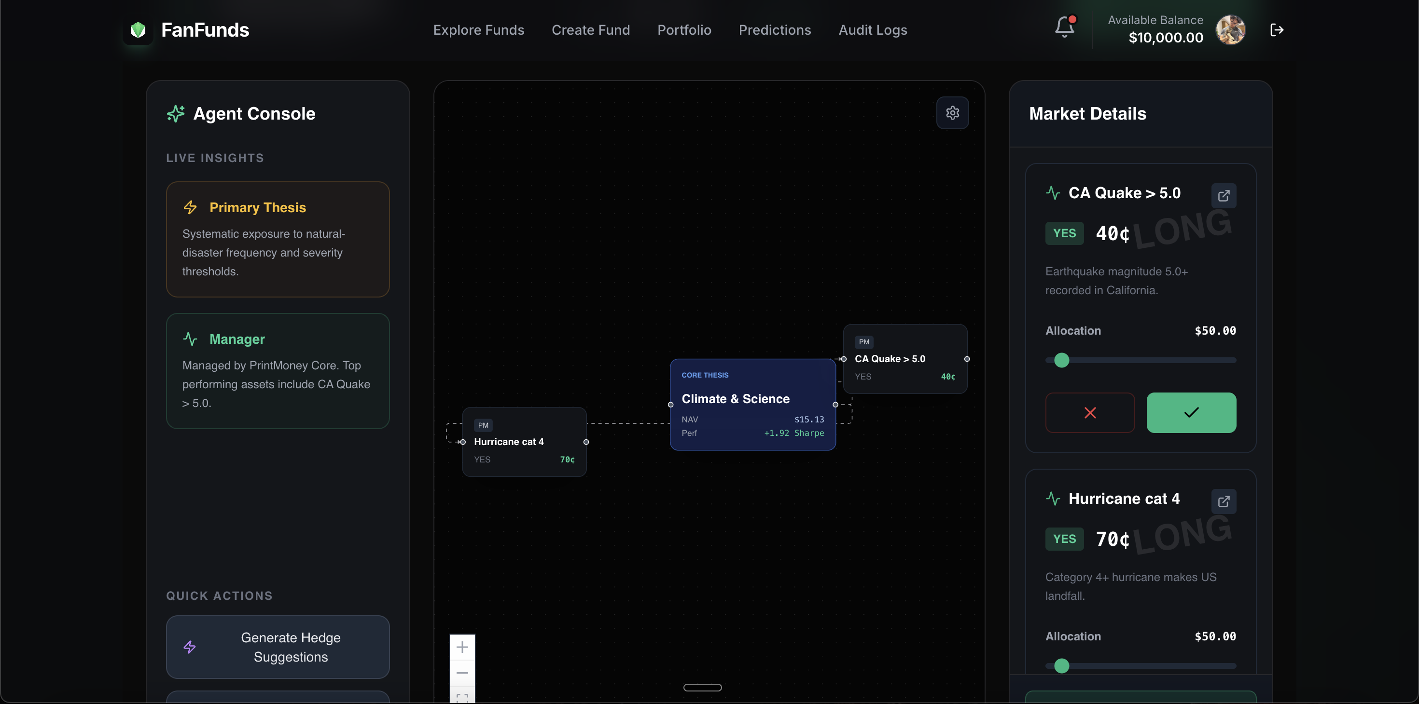Click the user profile avatar

click(x=1230, y=30)
